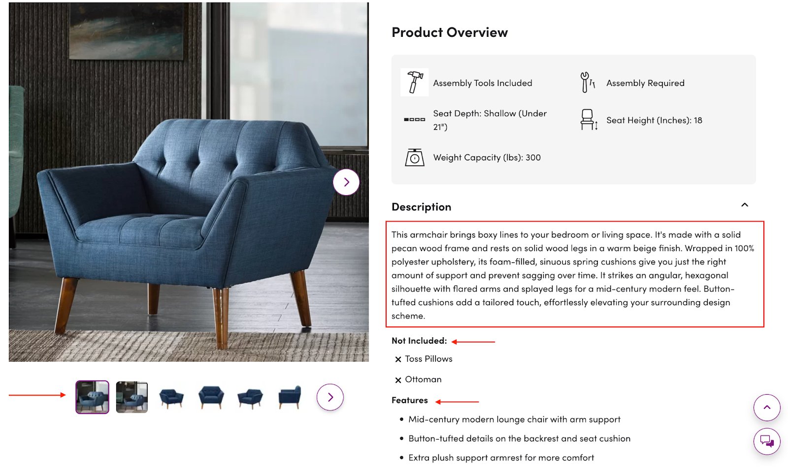Click the Description section heading
The height and width of the screenshot is (467, 788).
tap(421, 207)
